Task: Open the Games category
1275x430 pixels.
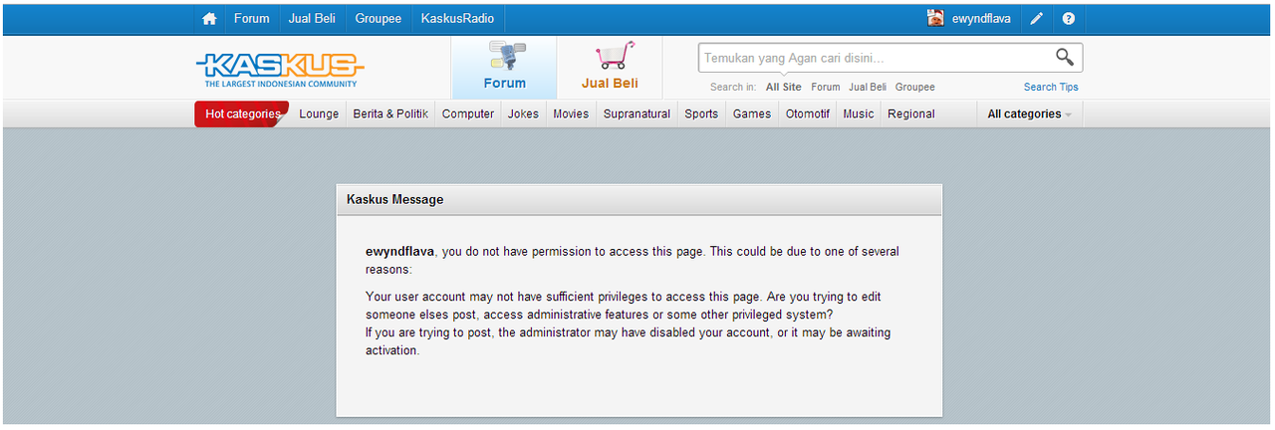Action: [x=752, y=114]
